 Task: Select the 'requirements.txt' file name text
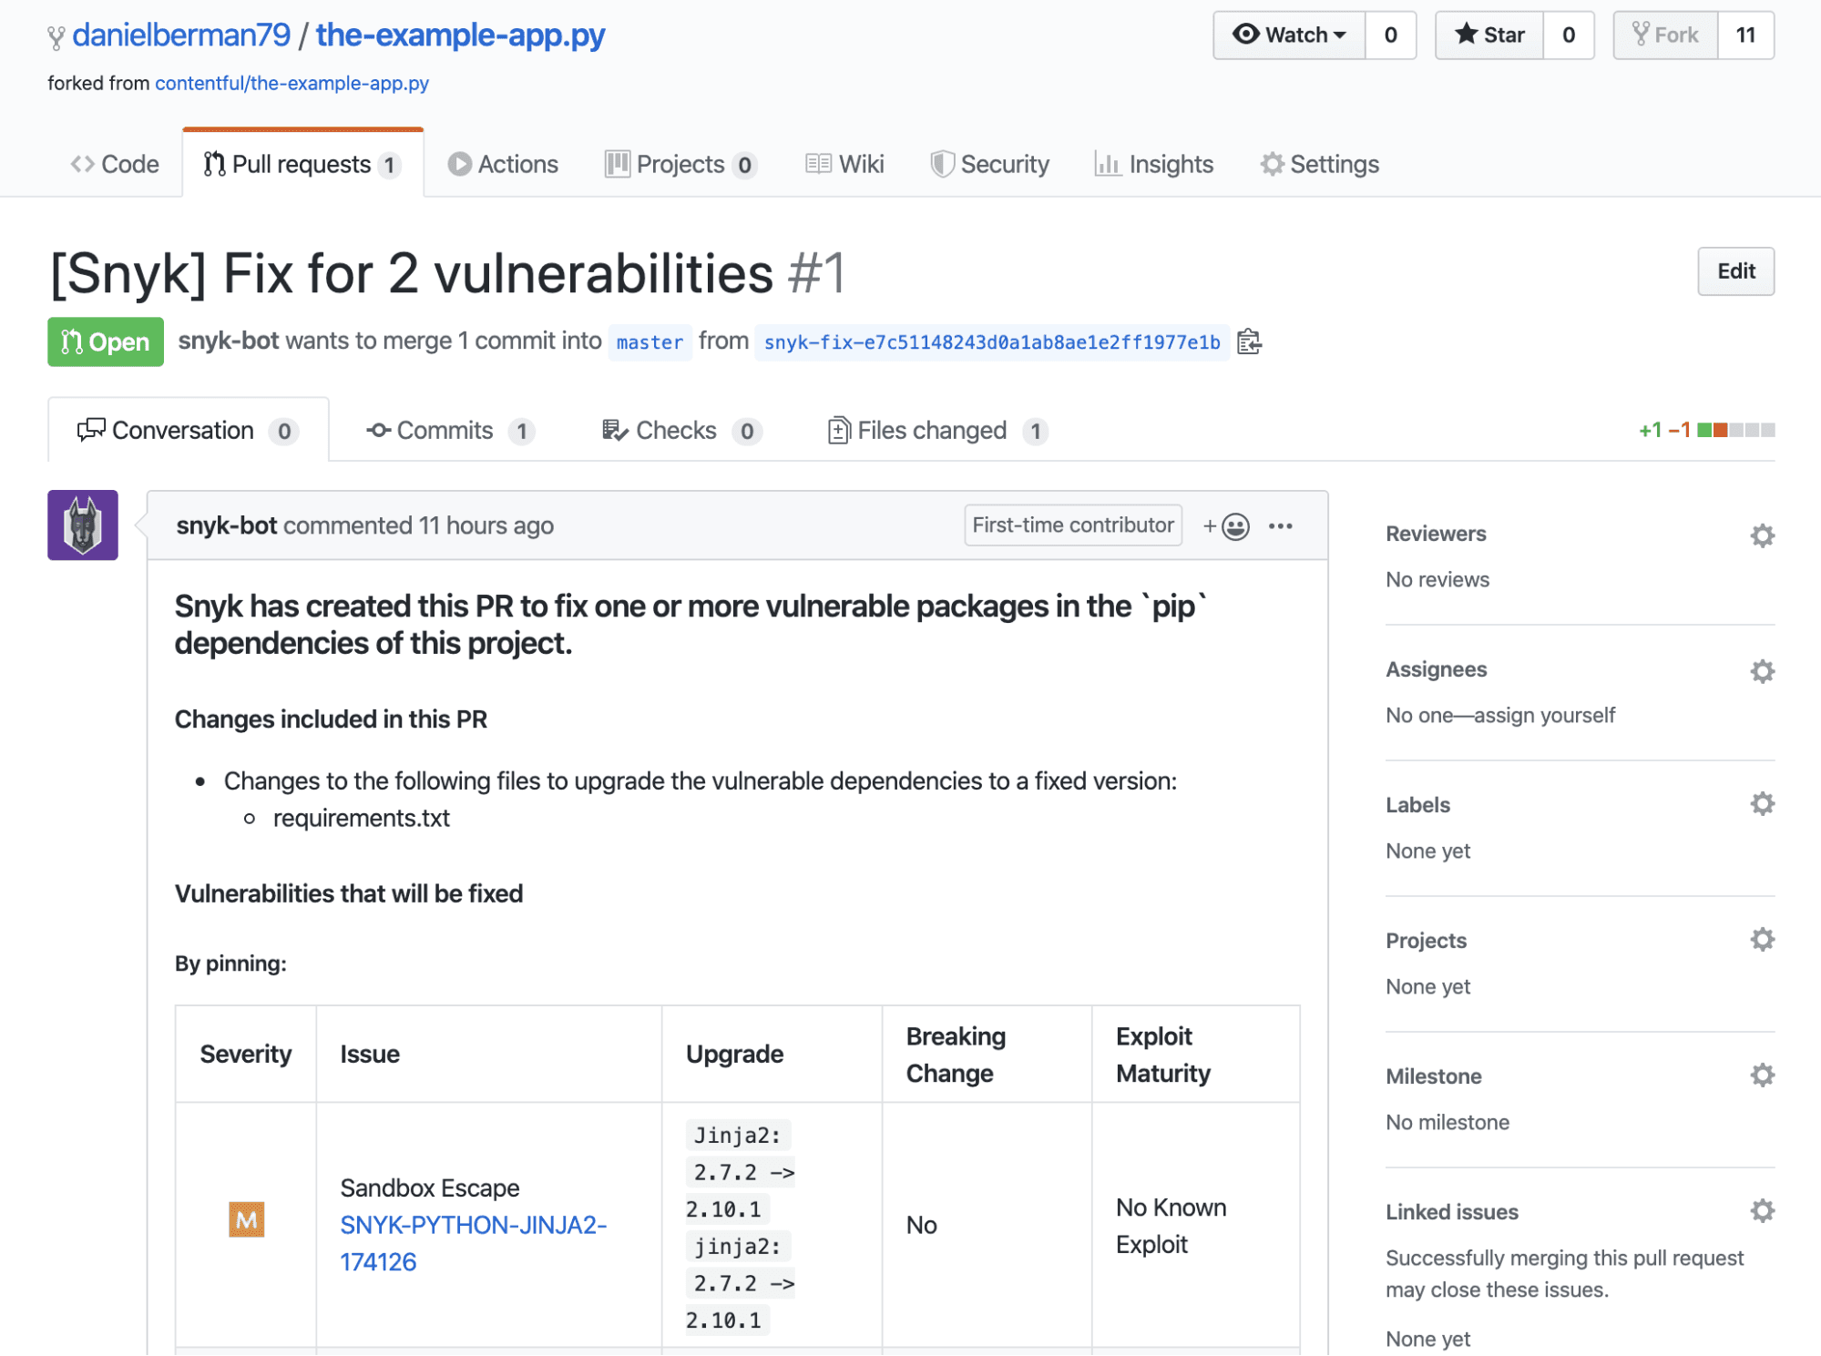click(362, 819)
